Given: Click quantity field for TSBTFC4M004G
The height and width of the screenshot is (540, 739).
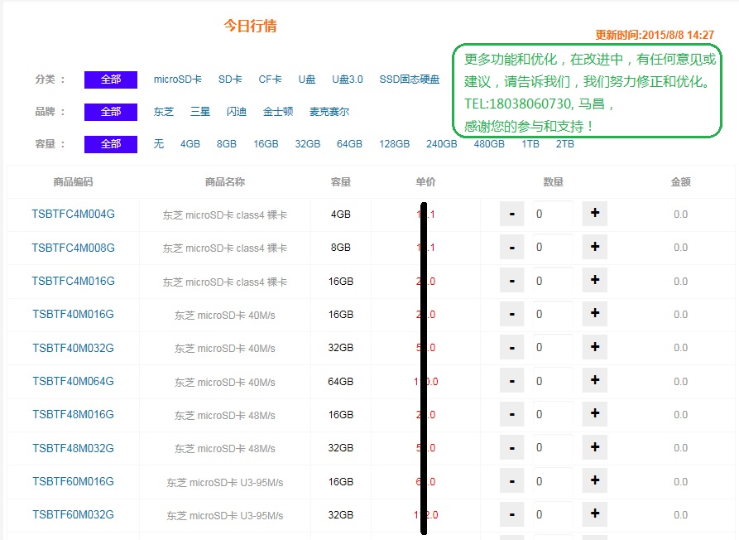Looking at the screenshot, I should point(552,214).
